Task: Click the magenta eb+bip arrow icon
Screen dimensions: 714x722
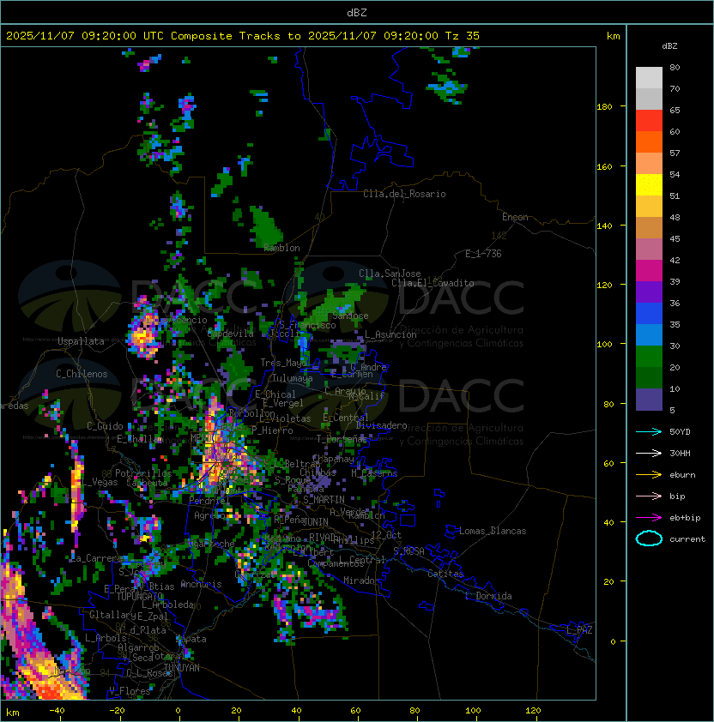Action: click(649, 518)
